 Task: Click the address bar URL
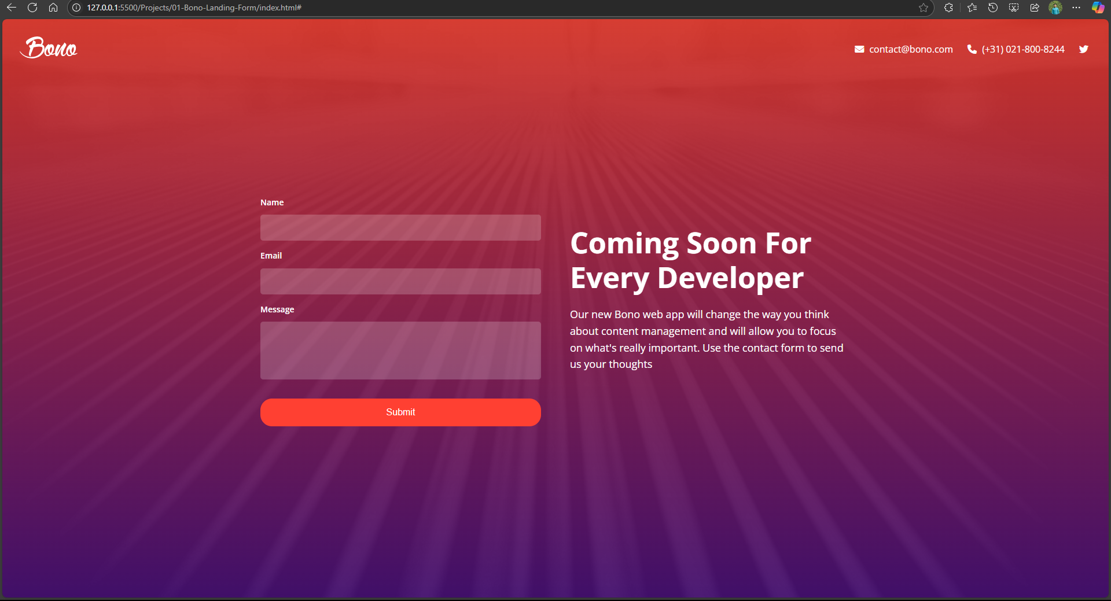click(x=194, y=8)
